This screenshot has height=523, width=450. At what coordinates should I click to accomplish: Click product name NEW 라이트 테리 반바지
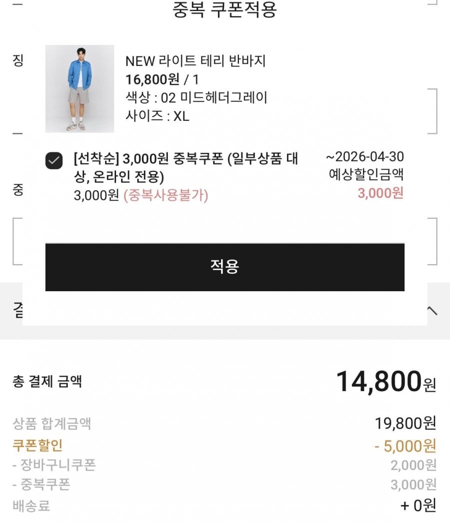pos(195,61)
